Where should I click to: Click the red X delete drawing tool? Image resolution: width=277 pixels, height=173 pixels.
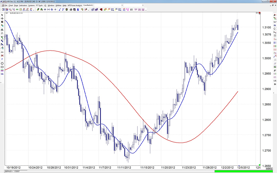pyautogui.click(x=2, y=56)
